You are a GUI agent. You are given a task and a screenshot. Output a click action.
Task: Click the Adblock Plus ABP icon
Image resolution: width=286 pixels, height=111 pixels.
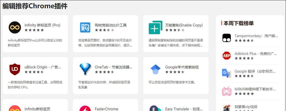pos(226,56)
